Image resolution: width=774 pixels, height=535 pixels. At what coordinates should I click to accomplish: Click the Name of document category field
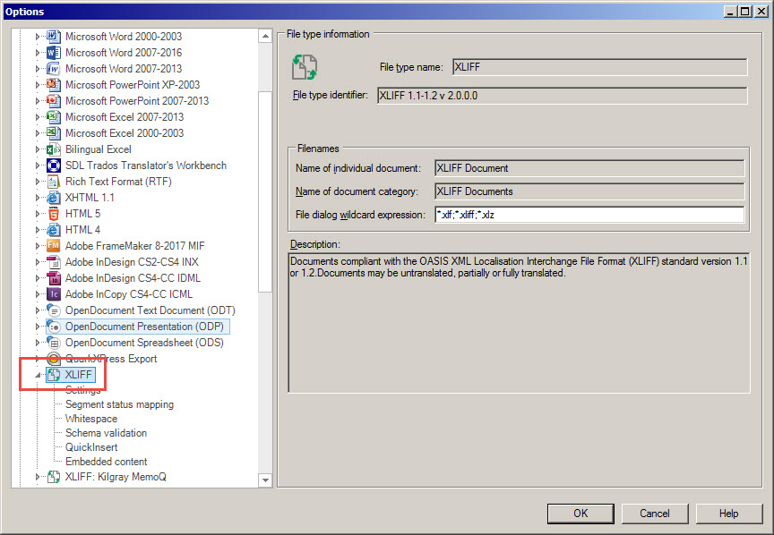(589, 191)
